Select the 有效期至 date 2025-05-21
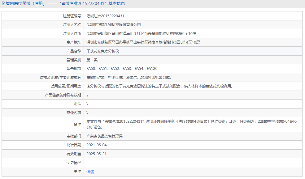 97,154
